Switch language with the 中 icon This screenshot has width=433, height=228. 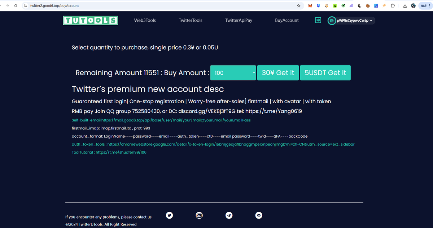[318, 20]
